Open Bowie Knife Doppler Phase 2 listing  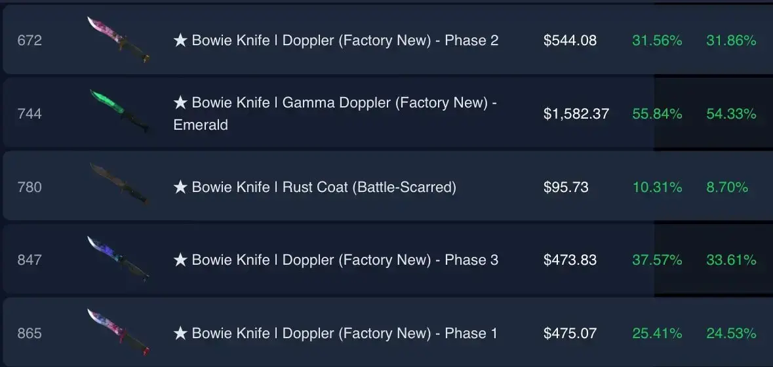336,41
